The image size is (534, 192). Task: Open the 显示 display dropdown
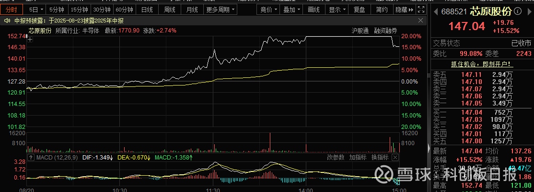[x=337, y=10]
